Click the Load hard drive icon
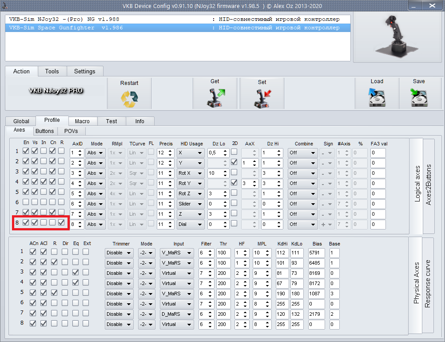 pos(377,97)
